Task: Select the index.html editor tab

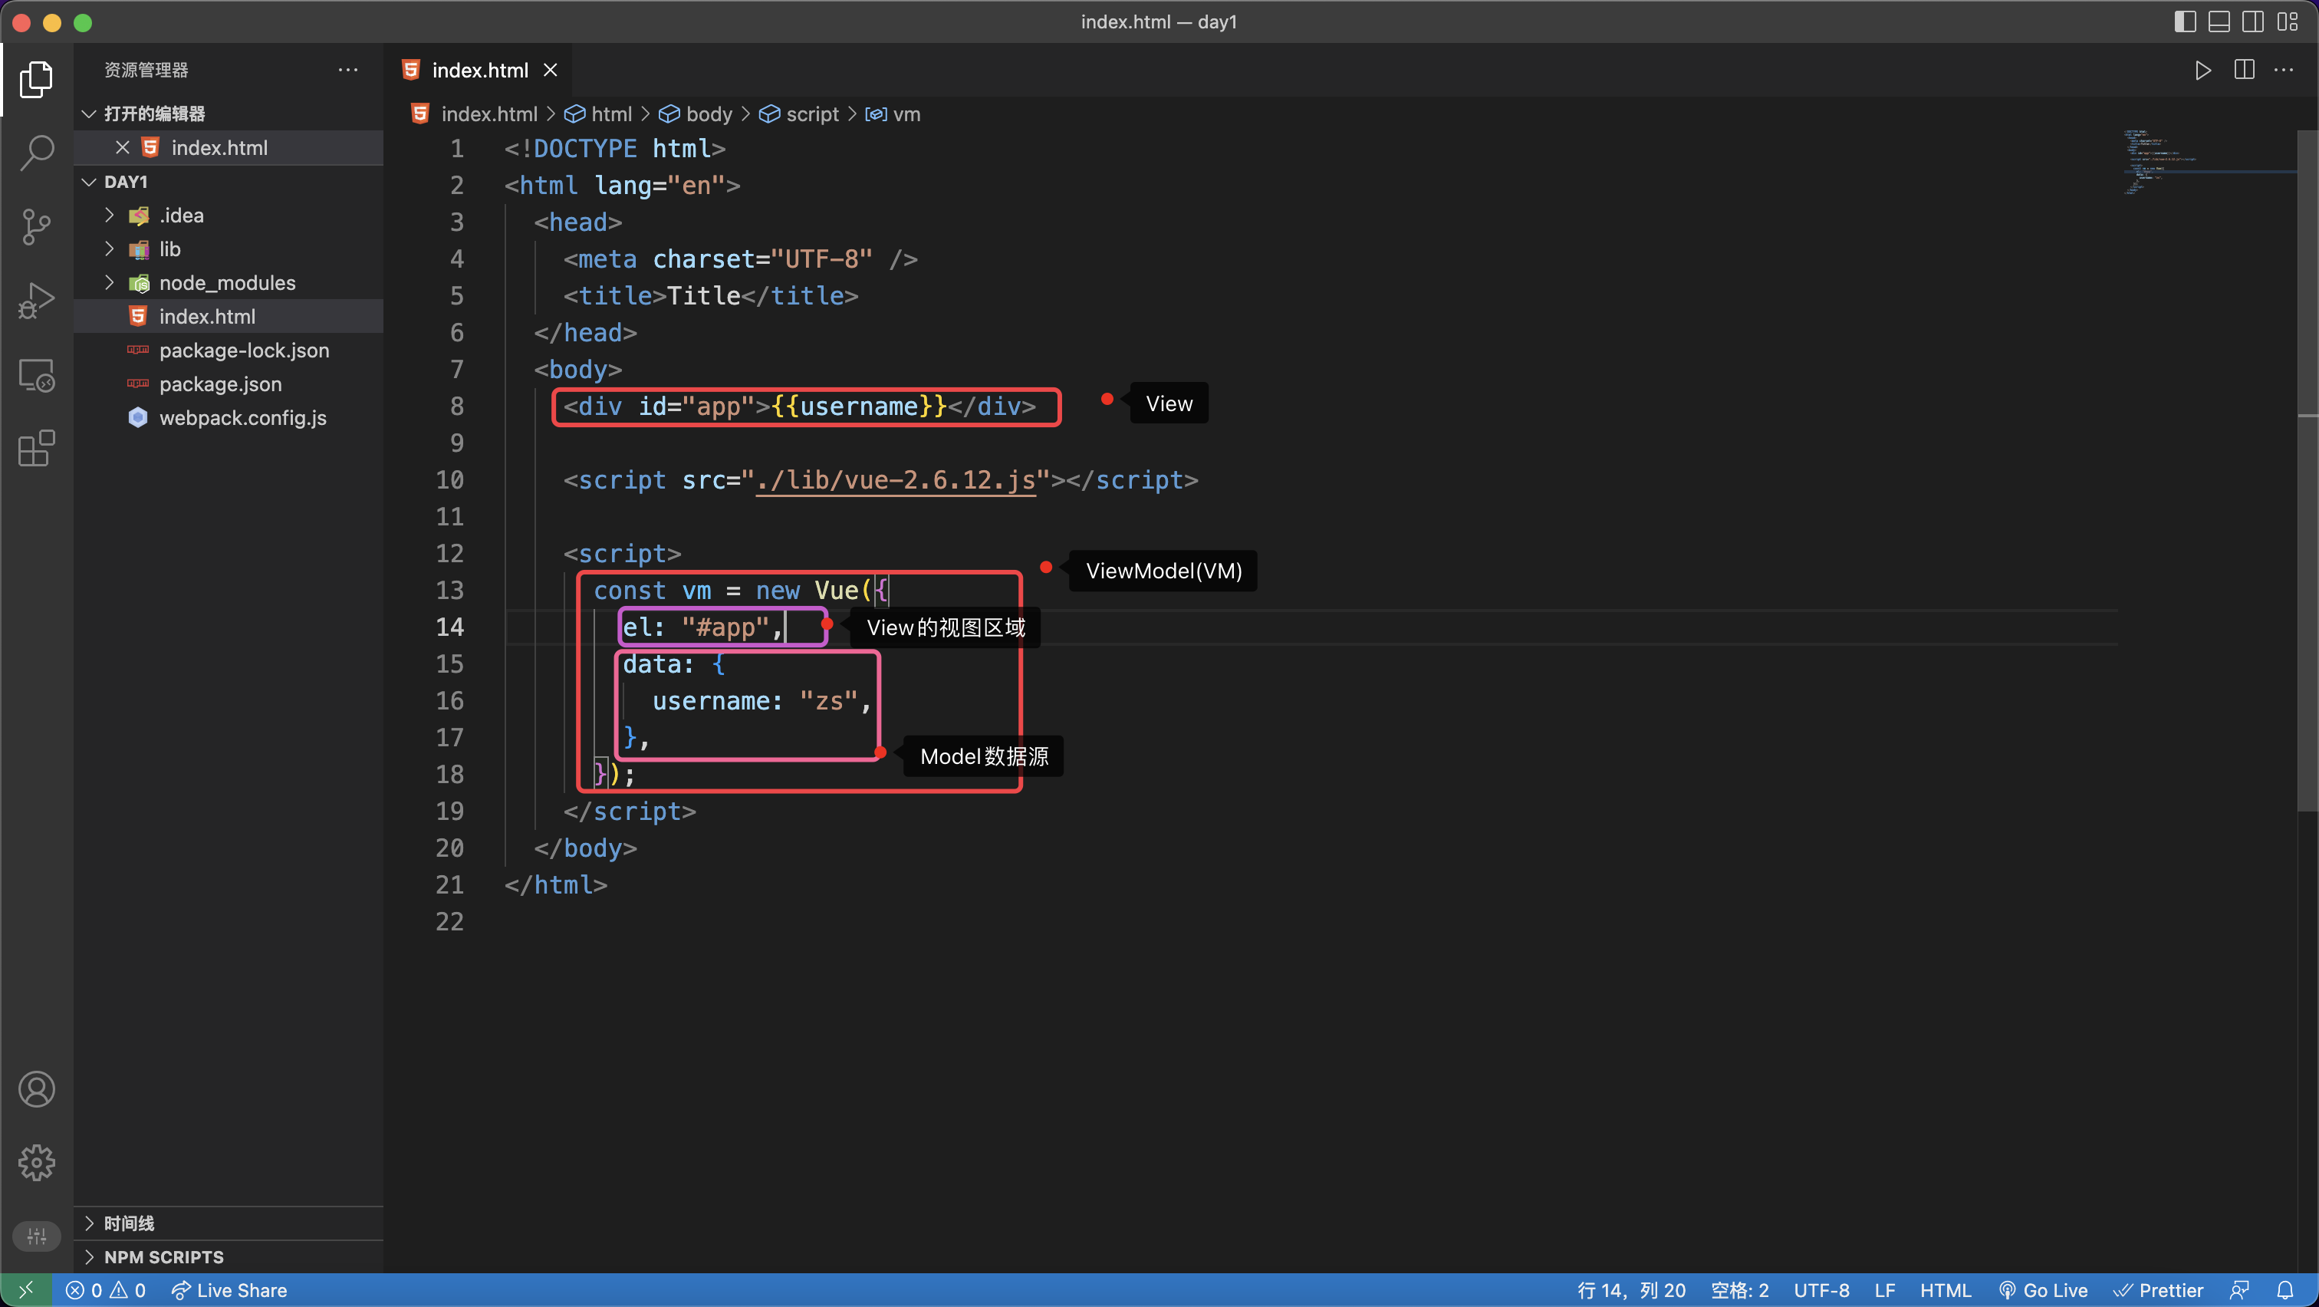Action: pos(479,71)
